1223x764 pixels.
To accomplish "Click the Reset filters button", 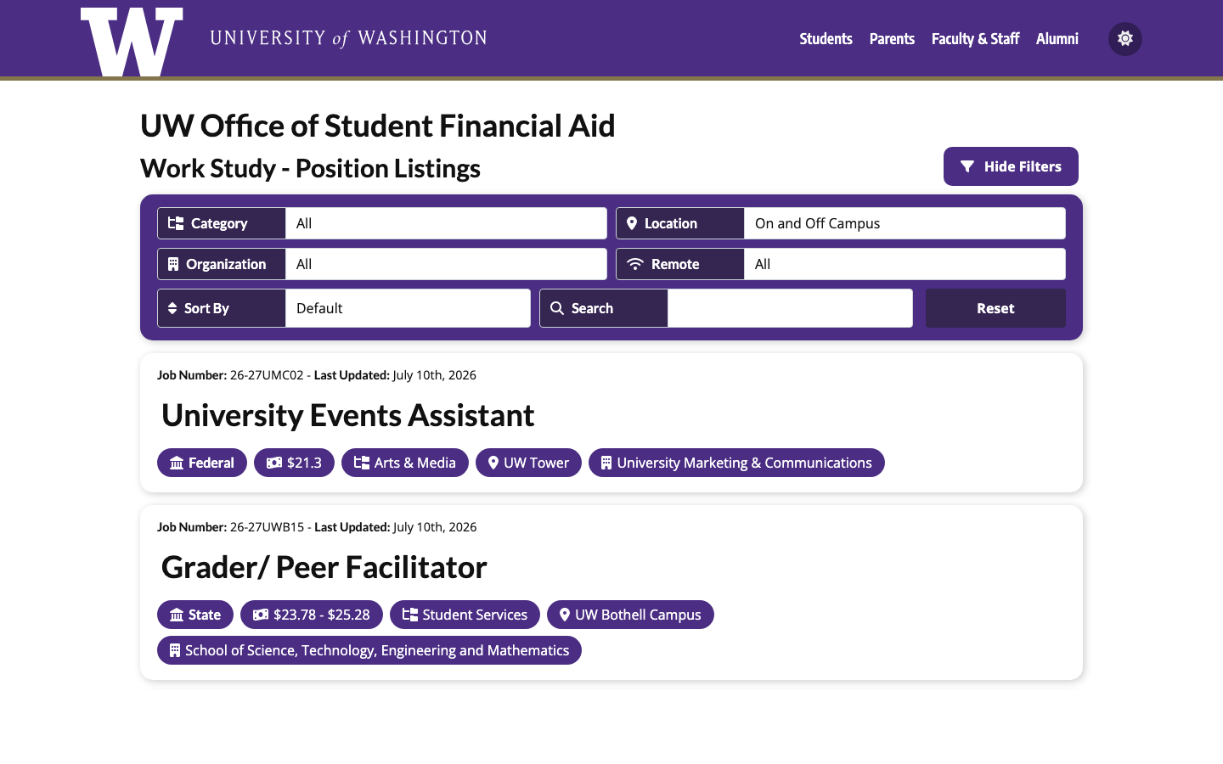I will pyautogui.click(x=995, y=308).
